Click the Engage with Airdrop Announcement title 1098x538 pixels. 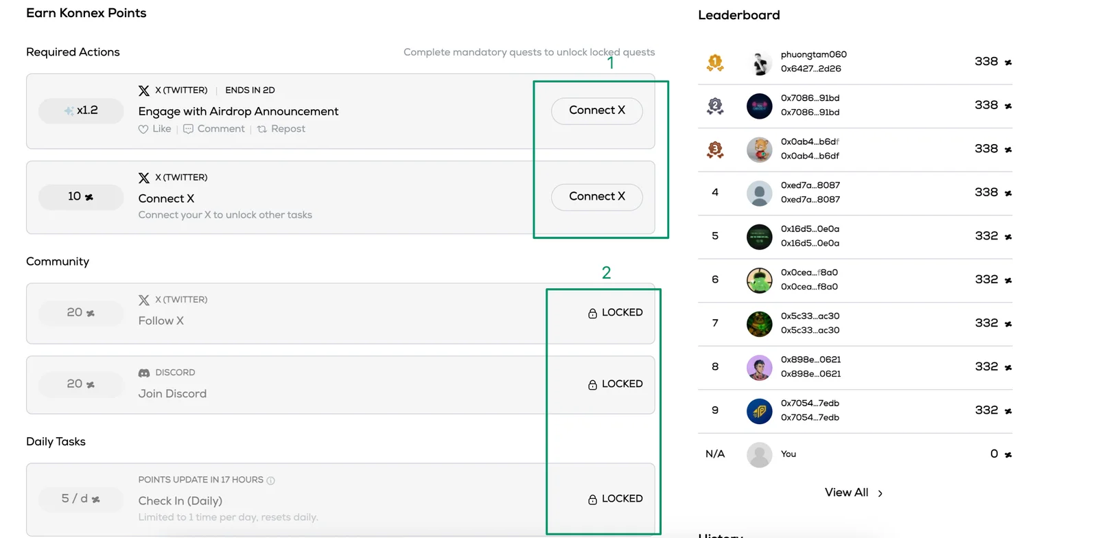[x=238, y=111]
